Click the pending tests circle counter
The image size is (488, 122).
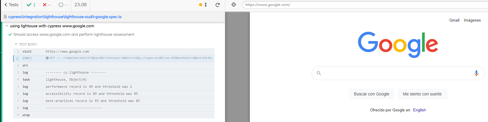coord(63,5)
